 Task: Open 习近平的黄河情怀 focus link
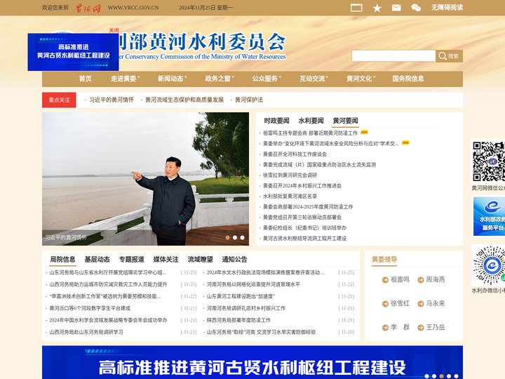coord(112,100)
